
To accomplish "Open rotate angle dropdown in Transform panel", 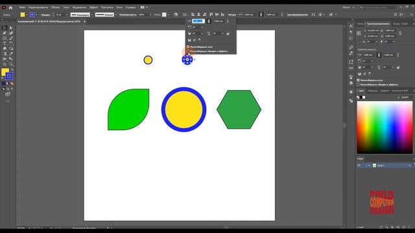I will click(x=377, y=41).
